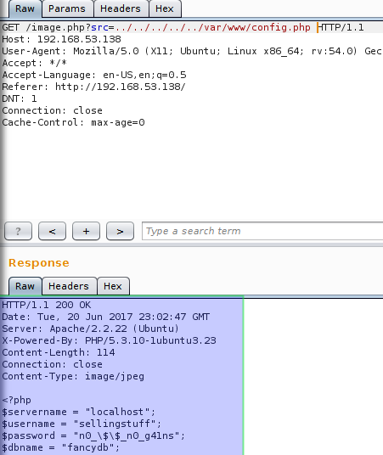
Task: Click the question mark help button
Action: pyautogui.click(x=19, y=231)
